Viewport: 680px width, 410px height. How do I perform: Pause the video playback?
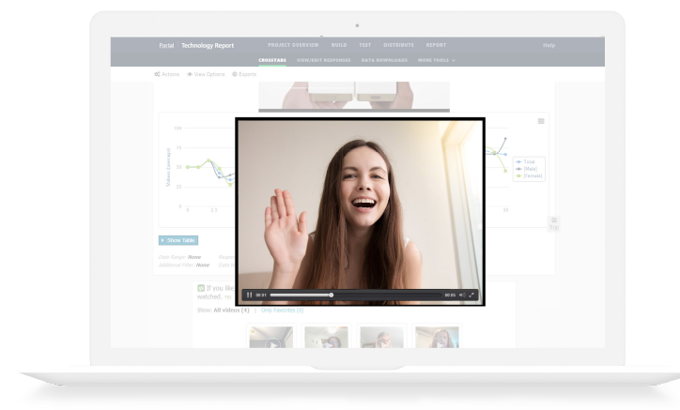249,295
